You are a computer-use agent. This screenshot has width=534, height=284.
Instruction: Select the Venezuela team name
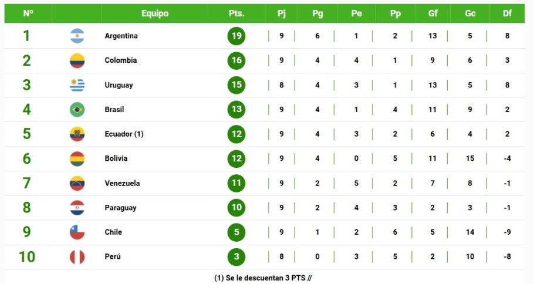pos(122,183)
